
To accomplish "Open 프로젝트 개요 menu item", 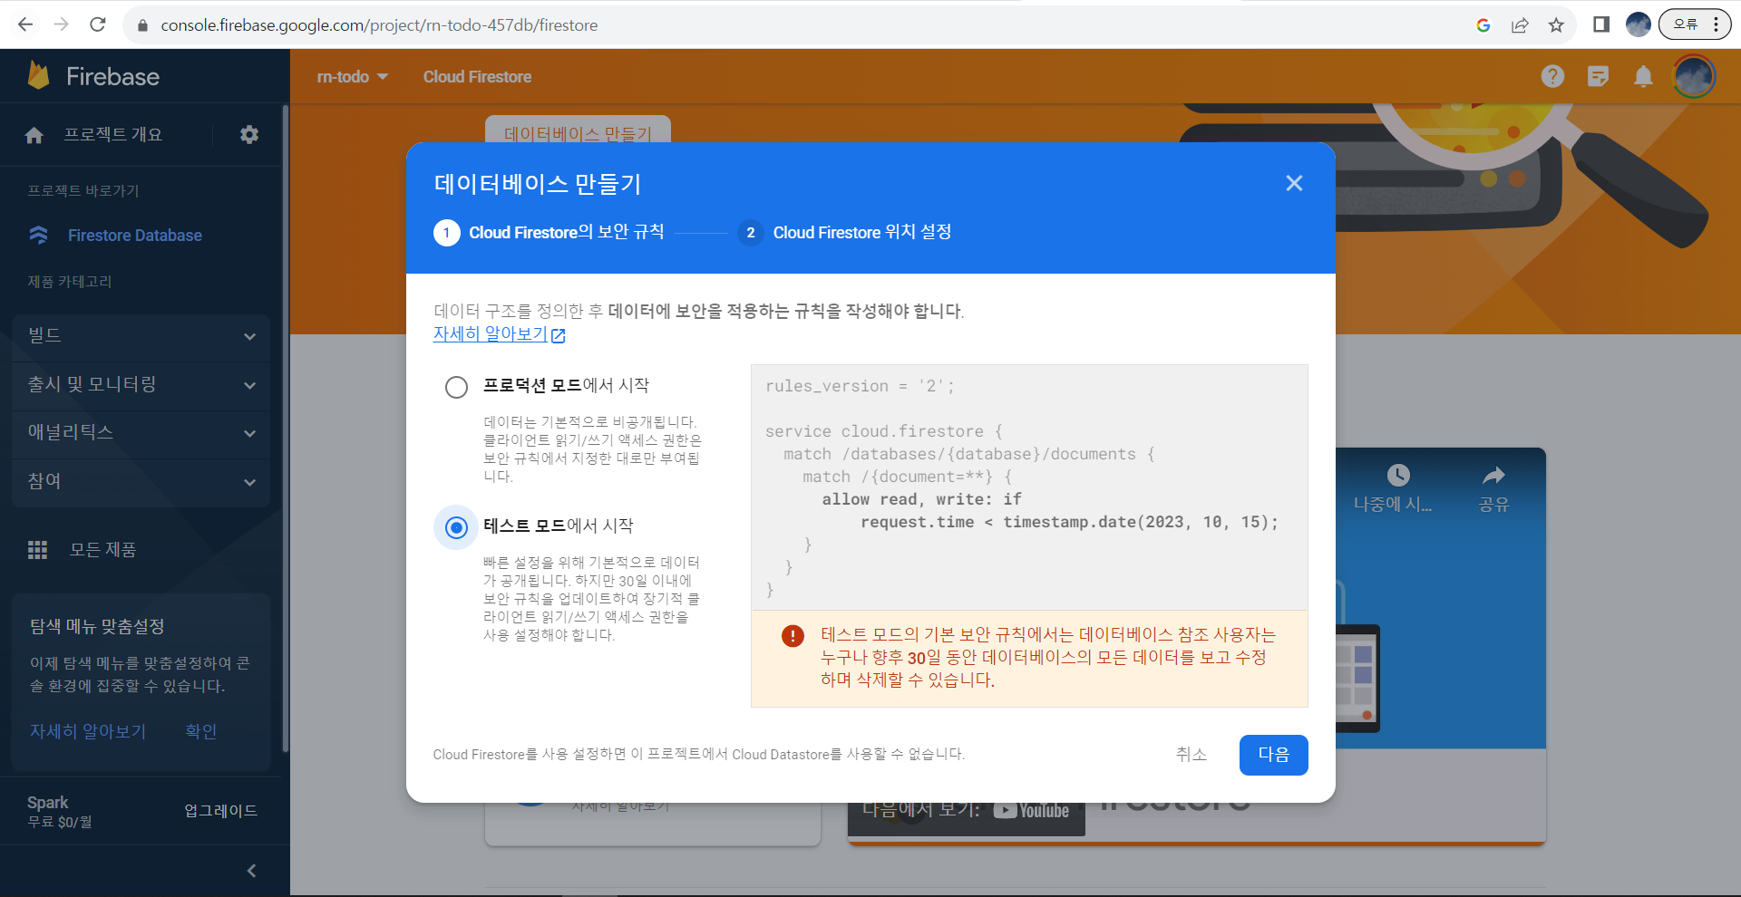I will (112, 134).
